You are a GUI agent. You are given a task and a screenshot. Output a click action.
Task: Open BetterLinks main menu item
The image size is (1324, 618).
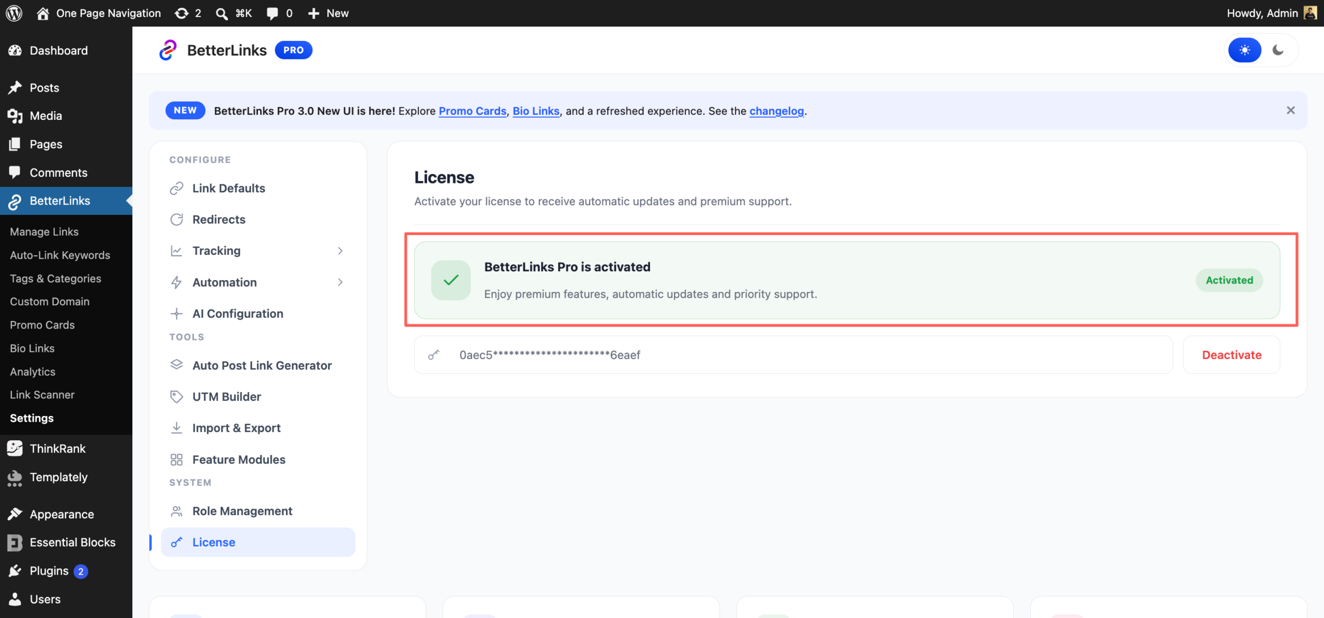[x=66, y=200]
